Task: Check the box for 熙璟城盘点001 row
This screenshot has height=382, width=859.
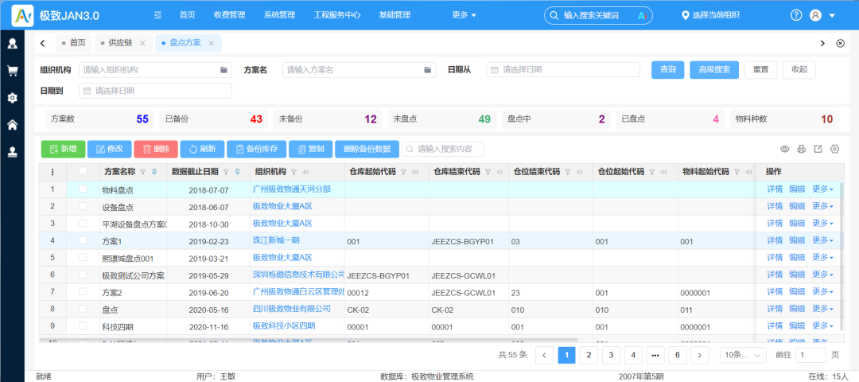Action: [83, 257]
